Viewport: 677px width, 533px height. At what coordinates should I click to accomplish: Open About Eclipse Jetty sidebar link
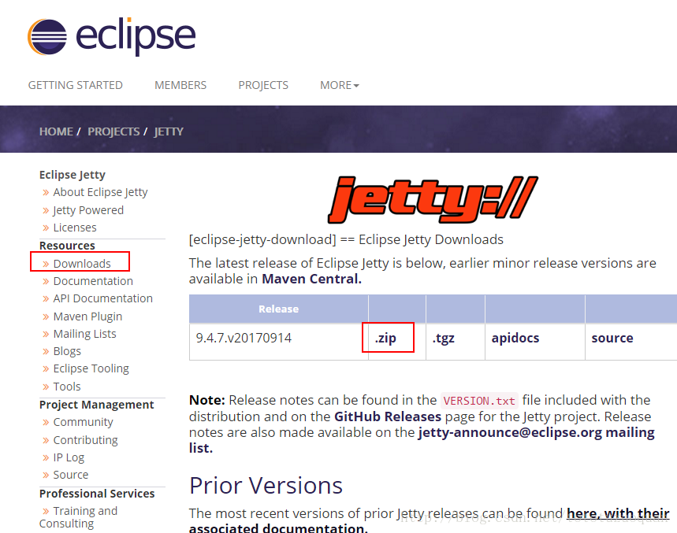(100, 192)
